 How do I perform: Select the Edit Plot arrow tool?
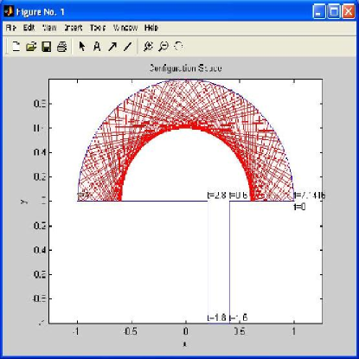[82, 46]
